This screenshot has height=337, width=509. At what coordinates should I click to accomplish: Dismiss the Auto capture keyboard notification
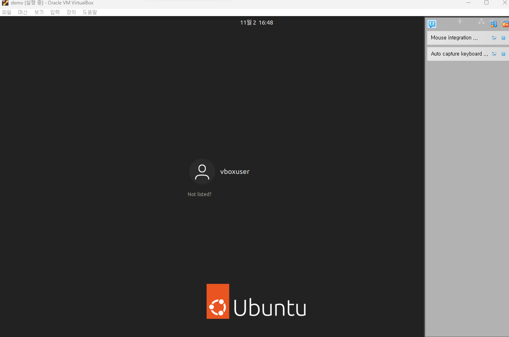point(503,54)
